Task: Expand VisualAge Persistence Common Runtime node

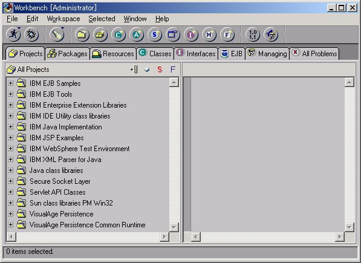Action: coord(11,224)
